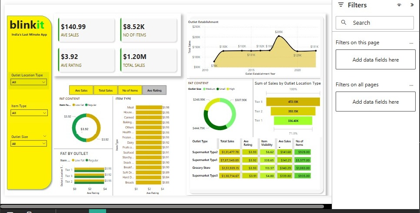
Task: Click the Filters pane header icon
Action: click(x=341, y=5)
